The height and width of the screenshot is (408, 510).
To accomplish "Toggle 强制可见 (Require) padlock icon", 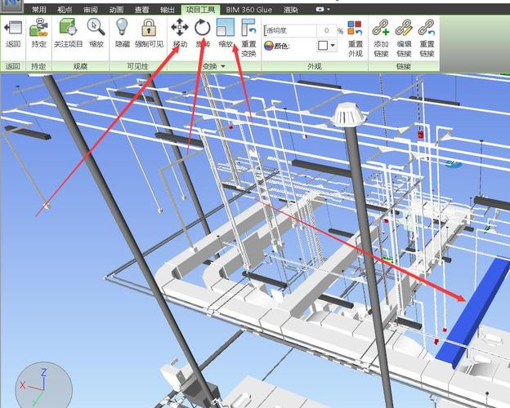I will 149,28.
